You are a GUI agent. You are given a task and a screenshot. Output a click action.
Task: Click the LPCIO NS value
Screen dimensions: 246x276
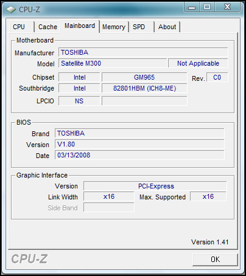coord(79,101)
